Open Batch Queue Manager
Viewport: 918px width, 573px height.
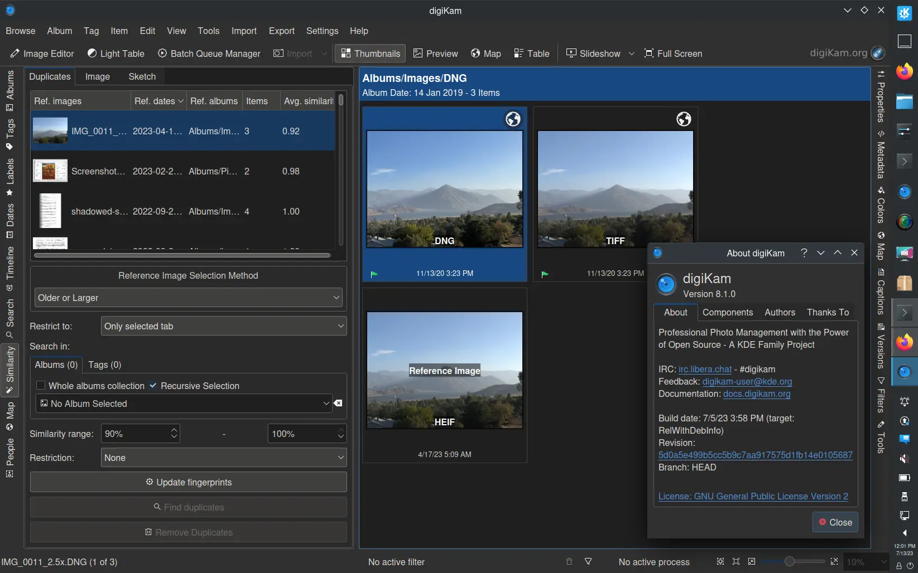point(209,54)
